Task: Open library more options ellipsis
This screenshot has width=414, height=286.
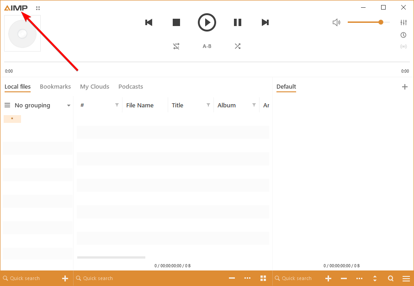Action: [247, 278]
